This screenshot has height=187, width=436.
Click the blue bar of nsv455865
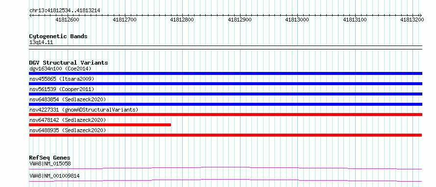pyautogui.click(x=225, y=84)
